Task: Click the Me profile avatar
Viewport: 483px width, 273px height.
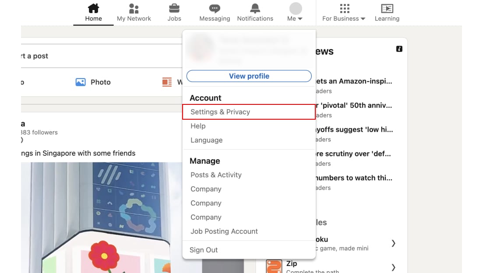Action: point(296,8)
